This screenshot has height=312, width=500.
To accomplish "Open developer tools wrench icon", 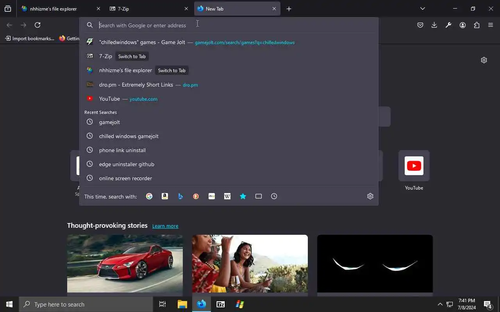I will pyautogui.click(x=448, y=25).
